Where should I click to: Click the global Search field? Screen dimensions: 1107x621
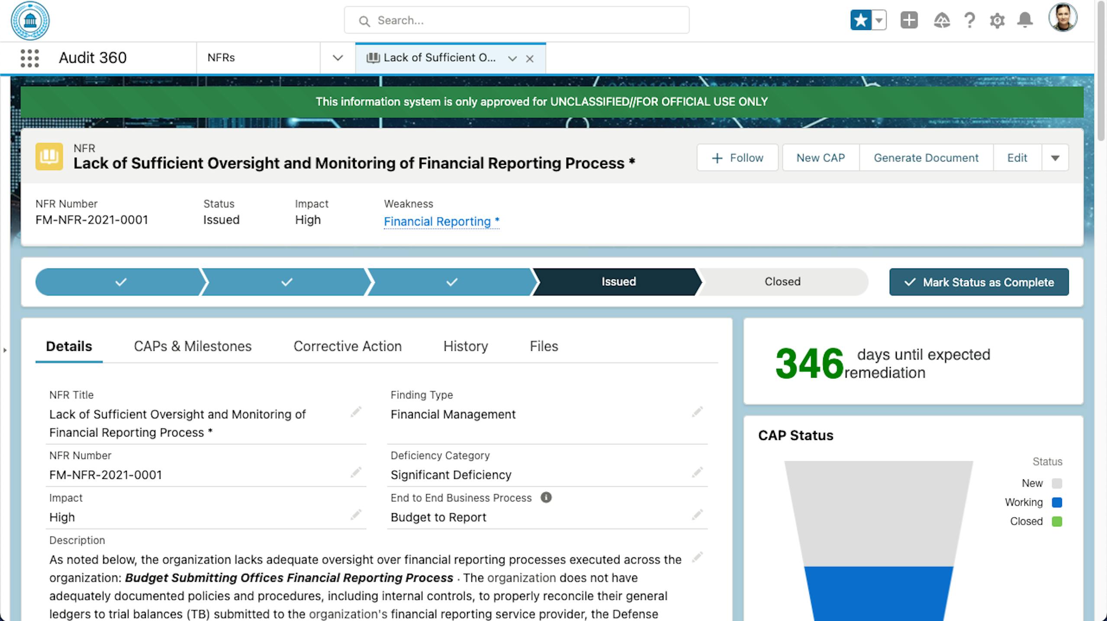click(517, 20)
